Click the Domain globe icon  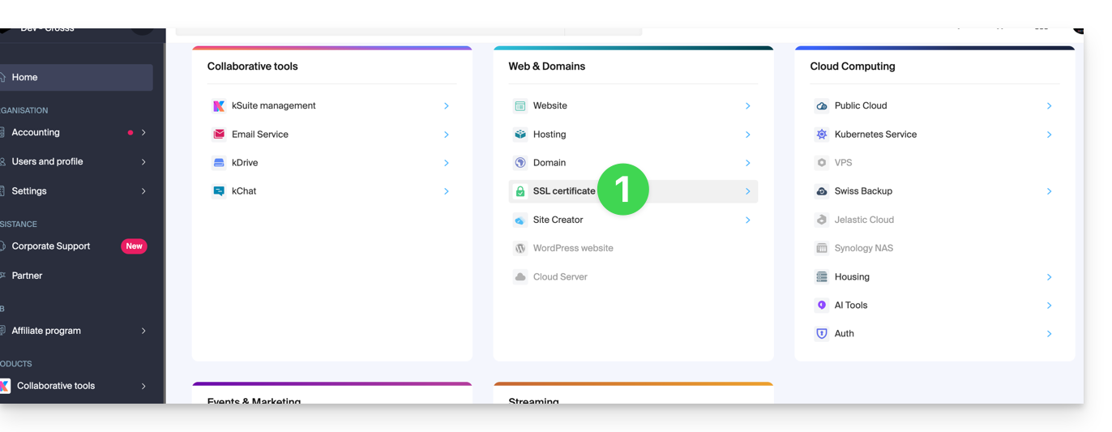(x=520, y=163)
